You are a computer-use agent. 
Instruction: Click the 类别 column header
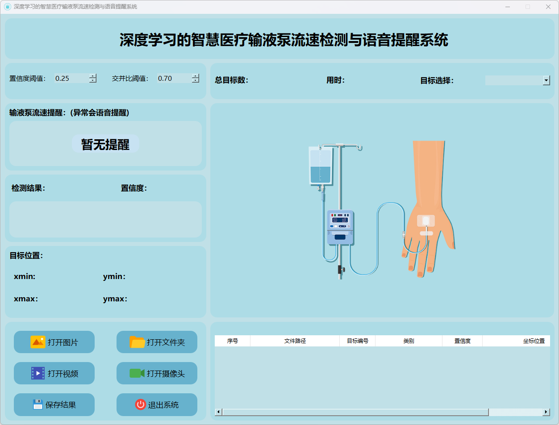coord(409,341)
